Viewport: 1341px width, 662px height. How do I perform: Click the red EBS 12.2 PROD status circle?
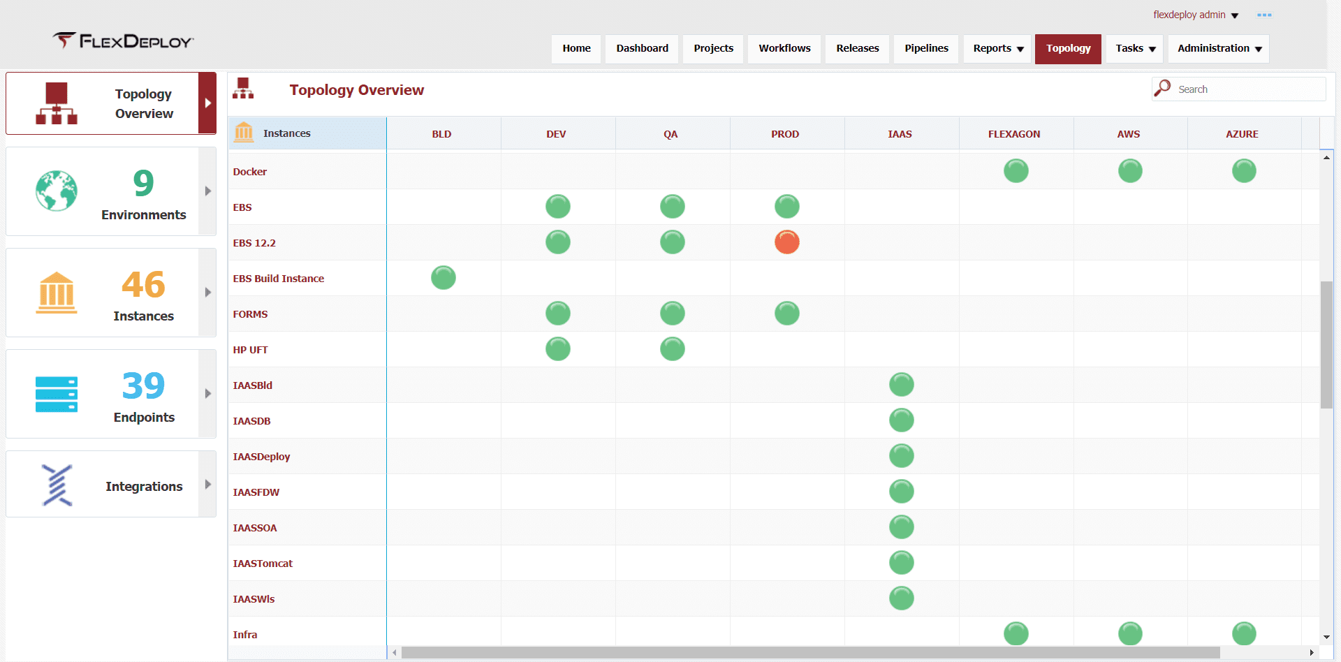click(x=787, y=242)
